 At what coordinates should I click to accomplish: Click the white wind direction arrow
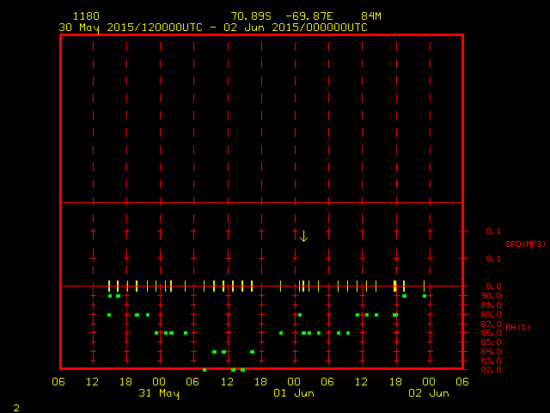point(303,236)
